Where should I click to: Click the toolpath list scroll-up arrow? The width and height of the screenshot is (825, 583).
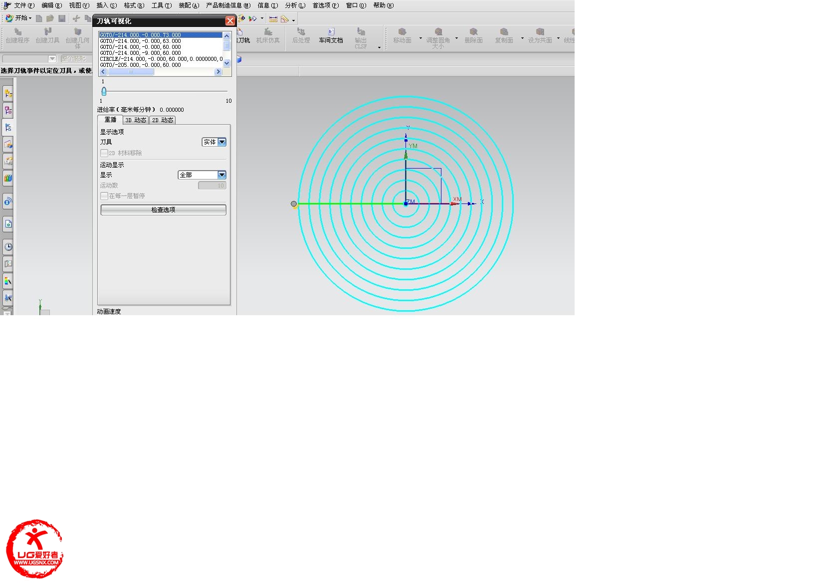point(226,35)
